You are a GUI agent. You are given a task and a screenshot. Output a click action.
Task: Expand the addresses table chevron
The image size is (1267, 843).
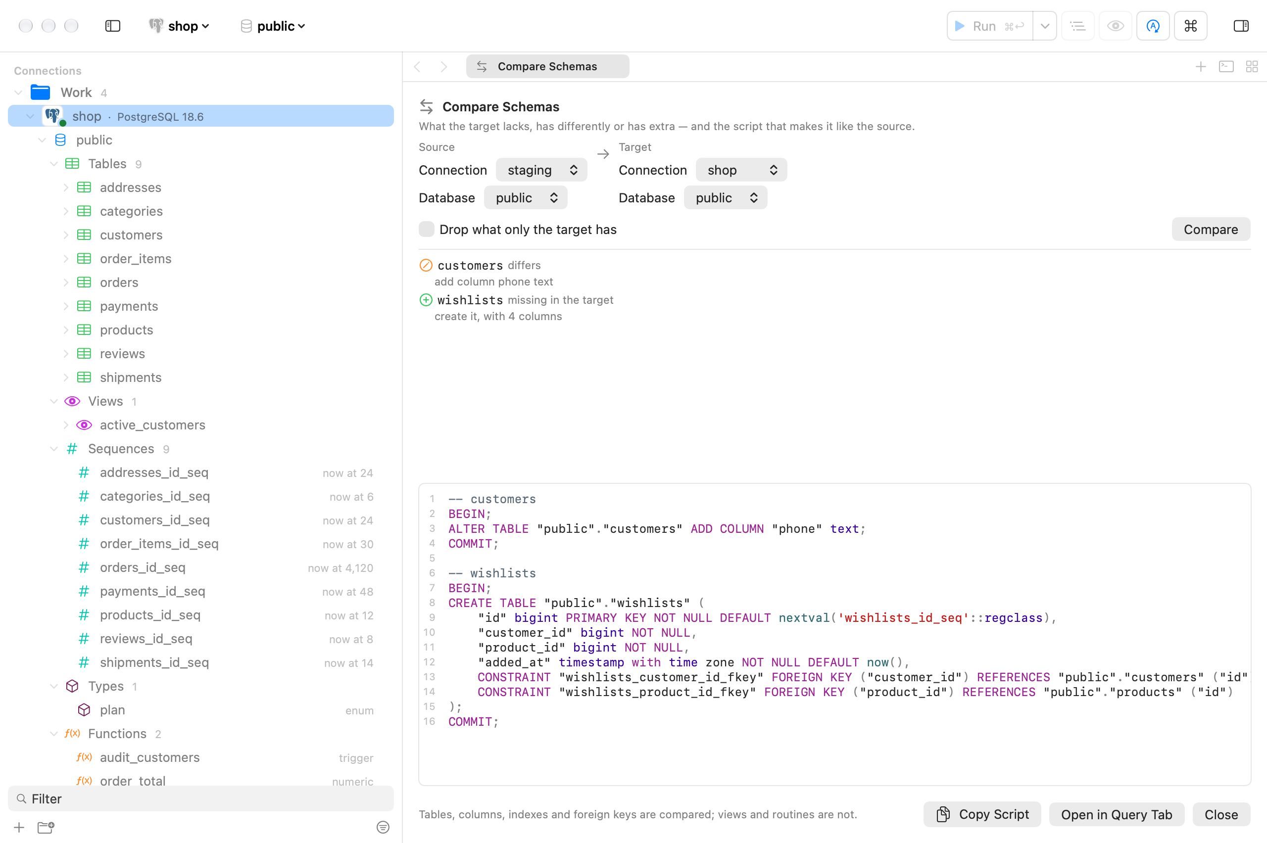tap(66, 187)
